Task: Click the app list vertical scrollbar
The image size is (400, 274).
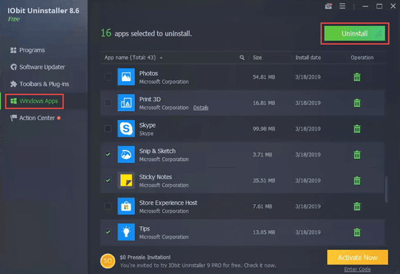Action: 386,189
